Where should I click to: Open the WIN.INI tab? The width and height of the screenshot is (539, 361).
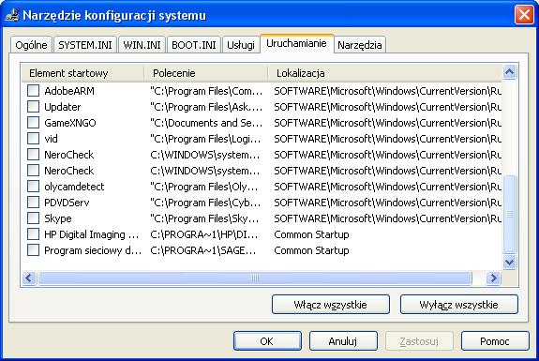[142, 45]
